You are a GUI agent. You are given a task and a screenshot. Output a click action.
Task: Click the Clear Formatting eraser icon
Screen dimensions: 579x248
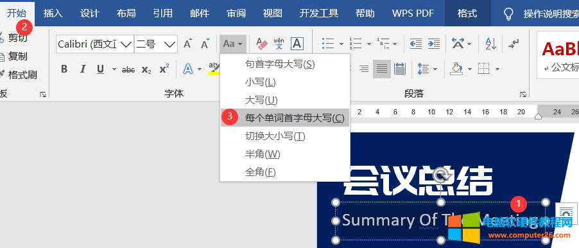click(262, 44)
